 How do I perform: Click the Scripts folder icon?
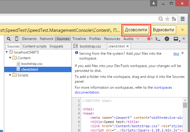click(15, 75)
